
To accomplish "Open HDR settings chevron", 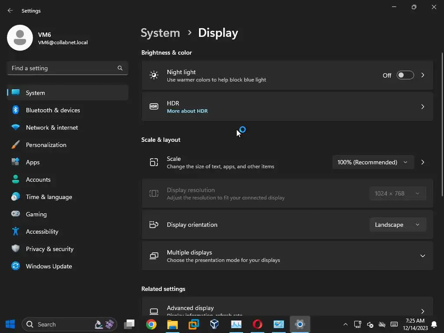I will [x=422, y=107].
